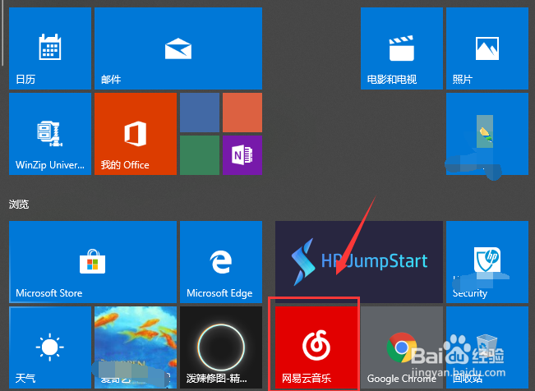Launch 泼辣修图 photo editor tile
This screenshot has width=535, height=391.
tap(221, 347)
